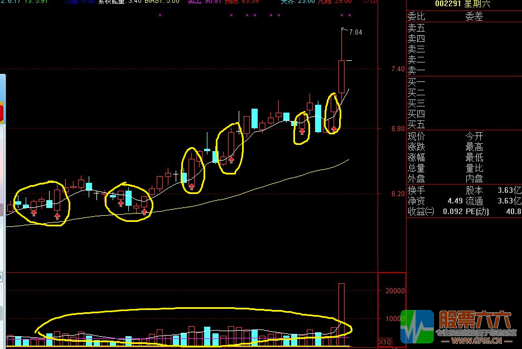The image size is (522, 349).
Task: Click the 现价 current price label
Action: [x=416, y=137]
